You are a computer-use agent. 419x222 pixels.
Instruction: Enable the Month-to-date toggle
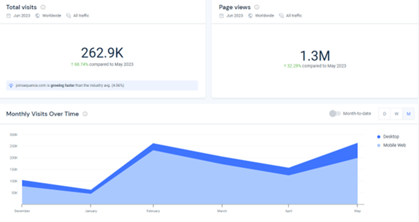[x=335, y=114]
